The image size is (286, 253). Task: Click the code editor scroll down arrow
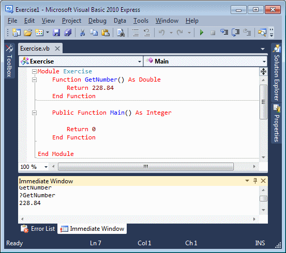tap(263, 157)
